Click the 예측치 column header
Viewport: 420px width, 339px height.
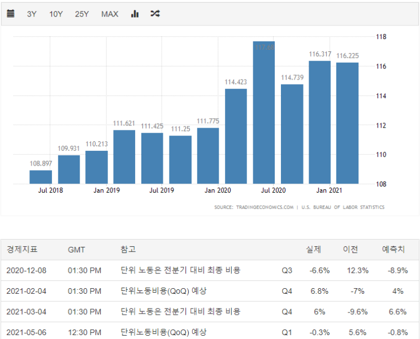[393, 250]
